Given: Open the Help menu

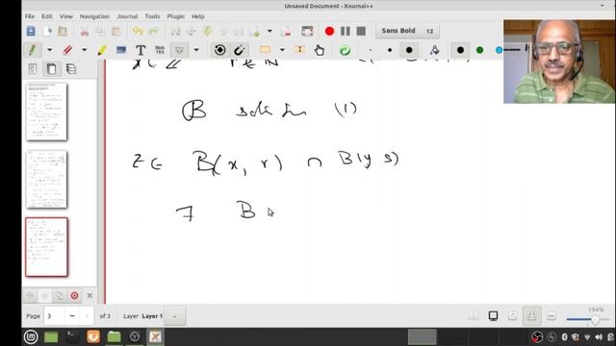Looking at the screenshot, I should coord(198,16).
